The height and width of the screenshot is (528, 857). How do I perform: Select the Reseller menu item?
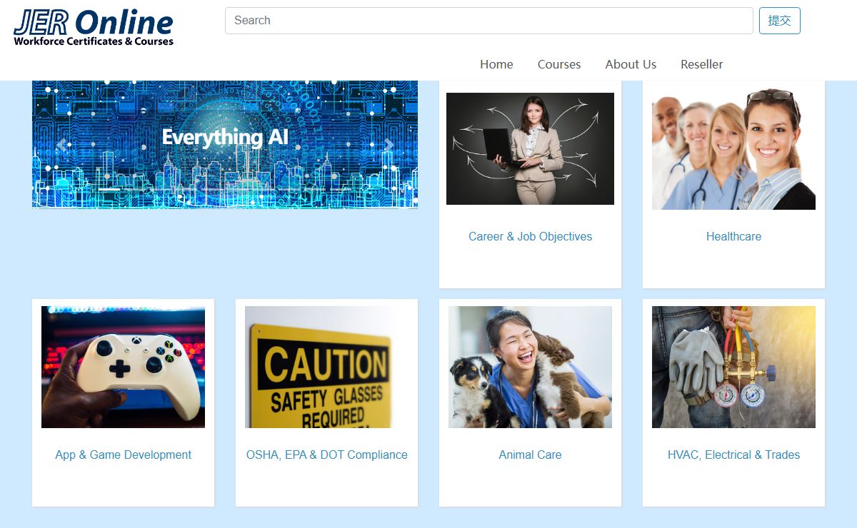click(701, 64)
